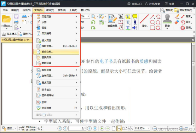
Task: Enable two-page continuous layout
Action: click(x=131, y=128)
